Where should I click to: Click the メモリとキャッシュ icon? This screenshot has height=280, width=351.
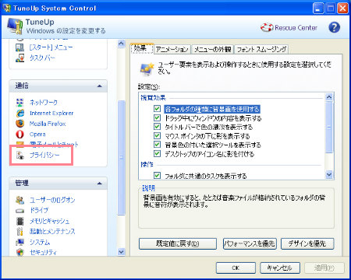(20, 221)
